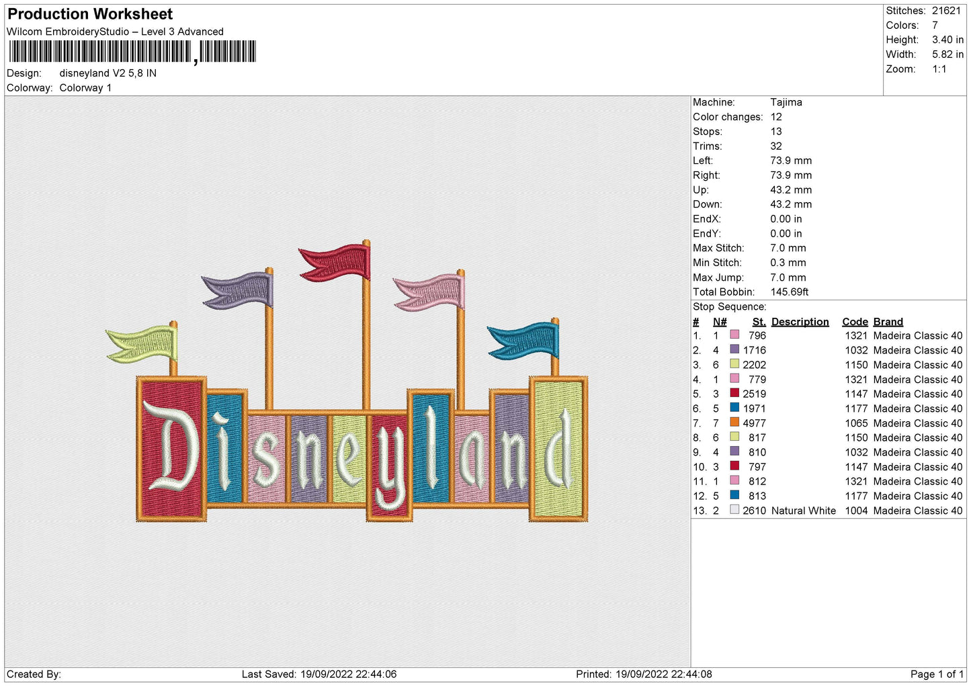
Task: Pick the blue swatch with 1971 stitches
Action: pos(734,408)
